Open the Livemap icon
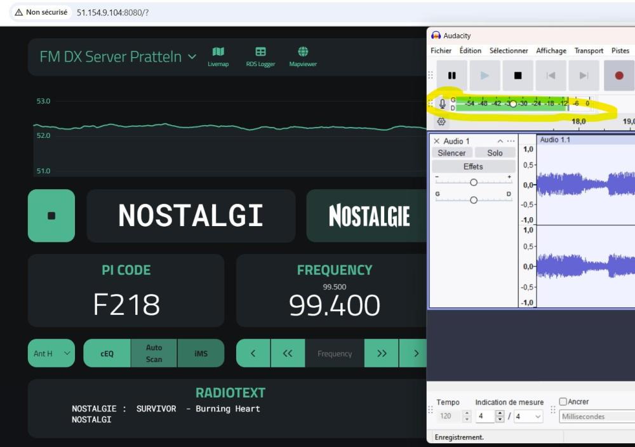 pyautogui.click(x=218, y=57)
